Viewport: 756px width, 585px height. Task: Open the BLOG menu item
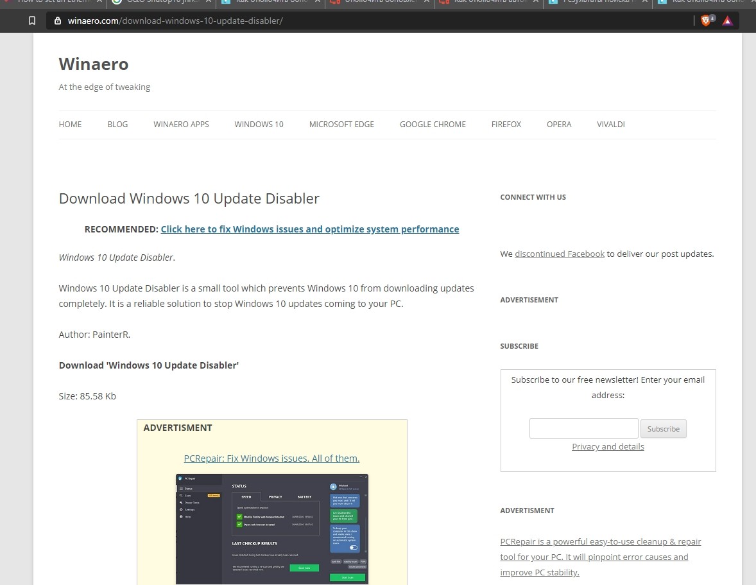tap(117, 125)
